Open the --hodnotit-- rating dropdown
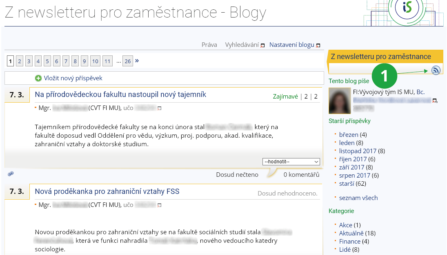 (x=291, y=162)
